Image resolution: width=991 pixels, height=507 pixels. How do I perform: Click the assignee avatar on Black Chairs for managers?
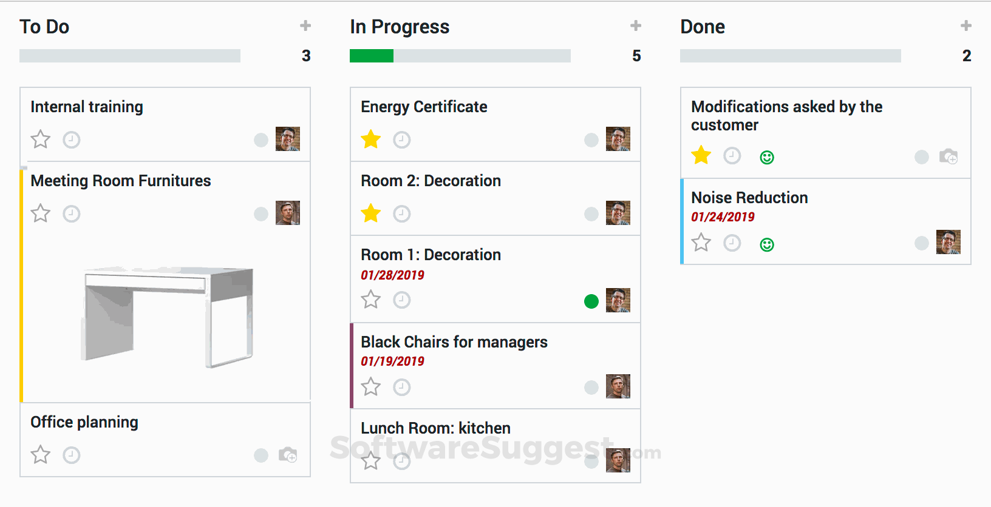618,386
